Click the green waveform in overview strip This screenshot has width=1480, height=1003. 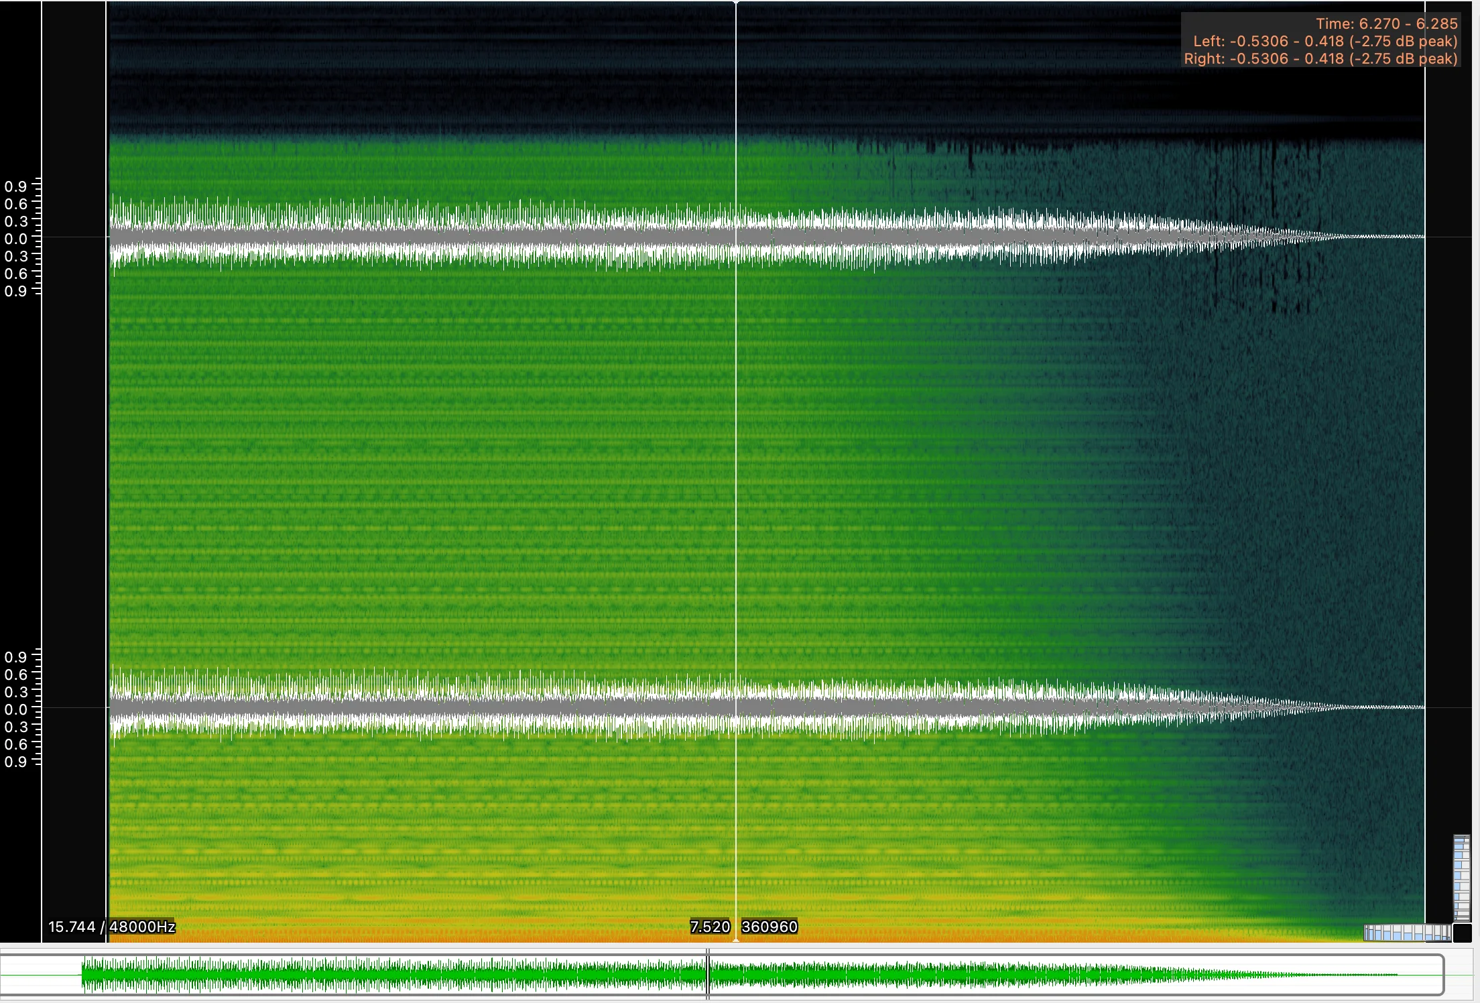click(x=402, y=974)
